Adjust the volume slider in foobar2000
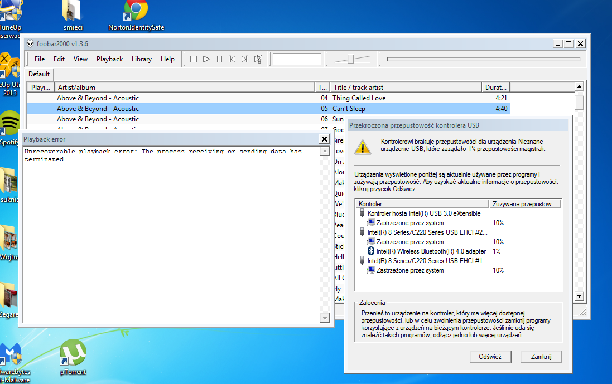 [x=351, y=59]
